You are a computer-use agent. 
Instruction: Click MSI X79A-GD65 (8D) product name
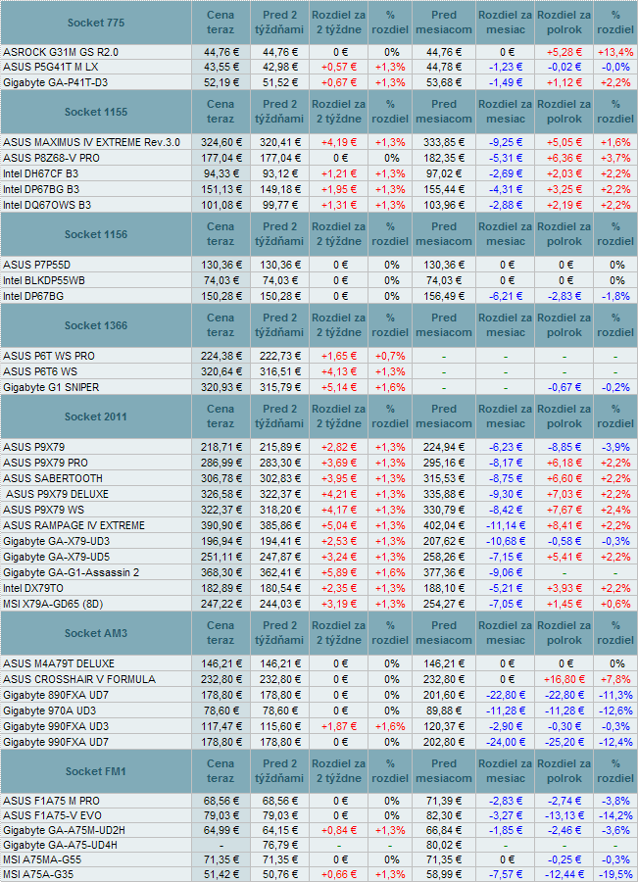[53, 605]
